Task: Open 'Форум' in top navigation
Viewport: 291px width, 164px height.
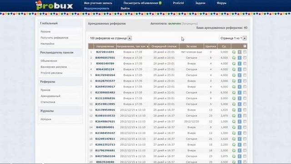Action: (x=221, y=3)
